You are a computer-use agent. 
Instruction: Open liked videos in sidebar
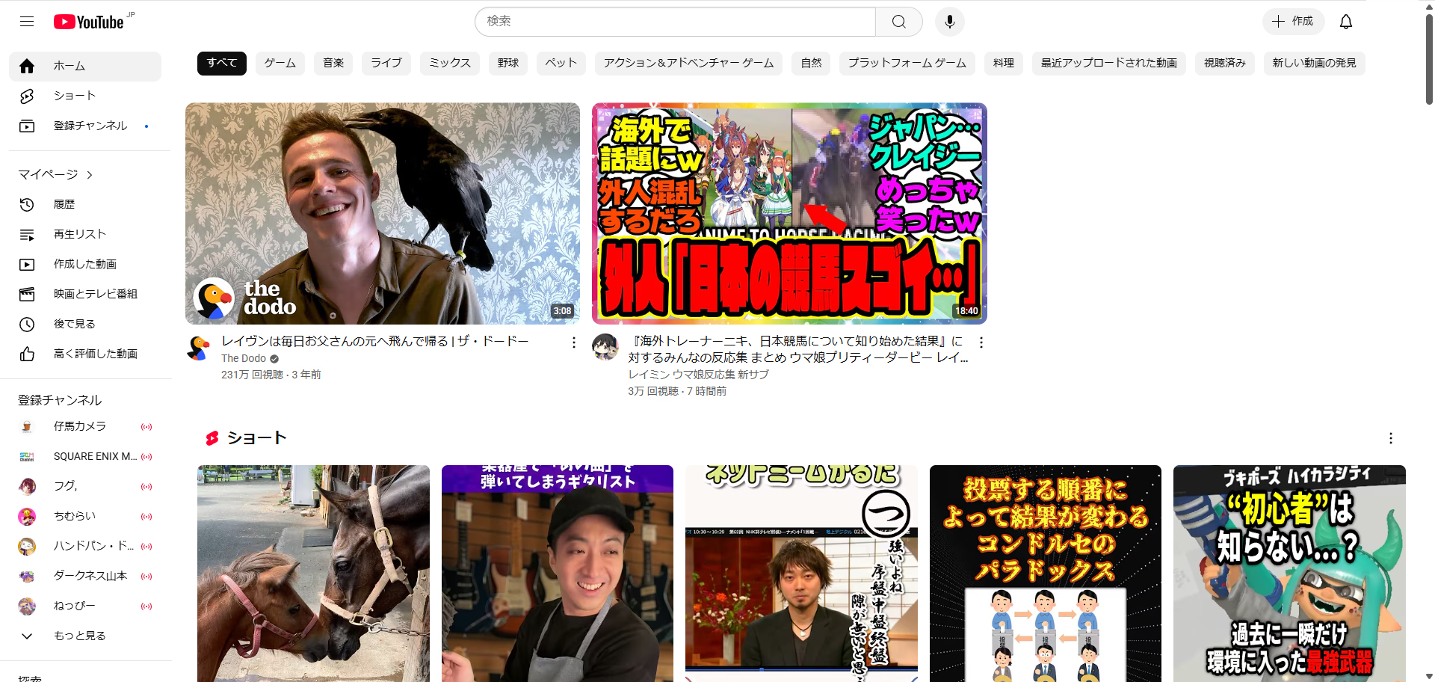[95, 354]
